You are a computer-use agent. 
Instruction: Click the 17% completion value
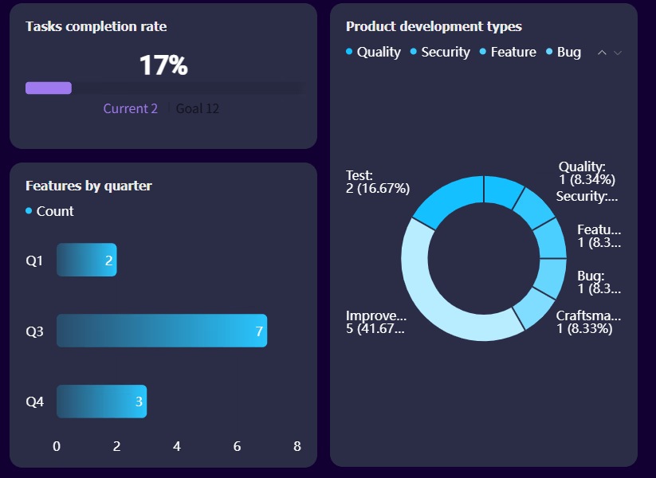coord(163,65)
